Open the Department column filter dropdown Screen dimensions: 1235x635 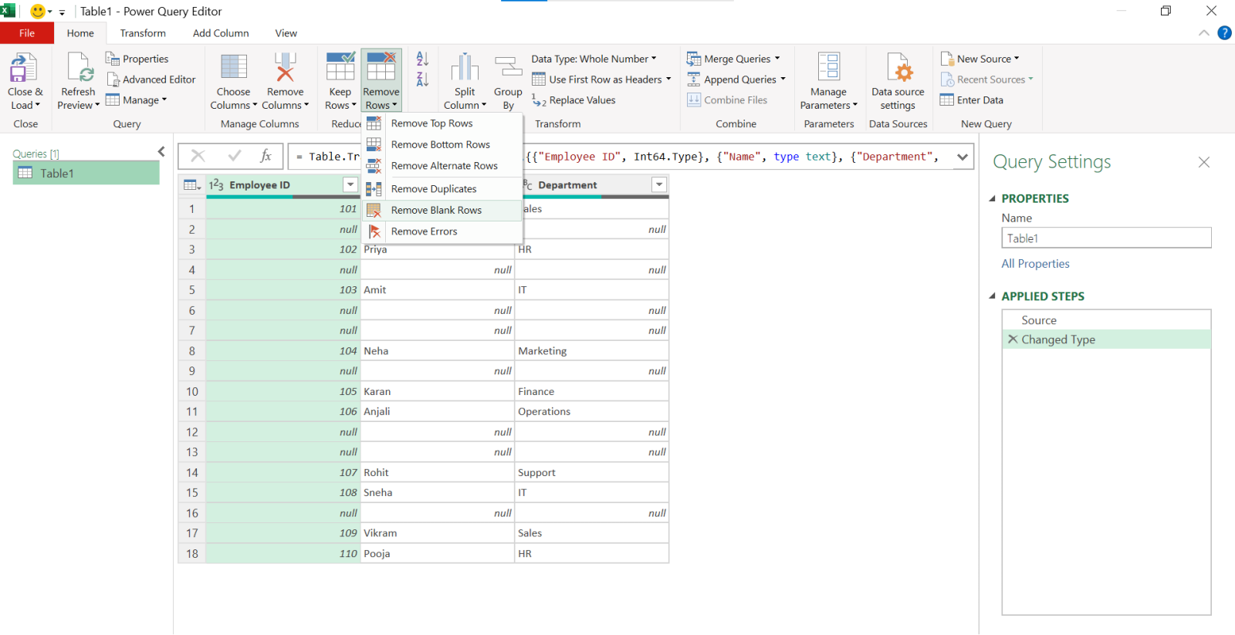click(659, 184)
